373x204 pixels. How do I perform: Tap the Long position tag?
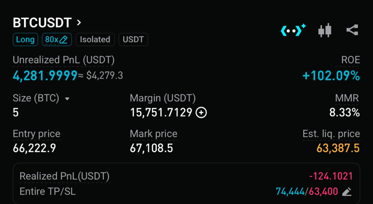25,40
